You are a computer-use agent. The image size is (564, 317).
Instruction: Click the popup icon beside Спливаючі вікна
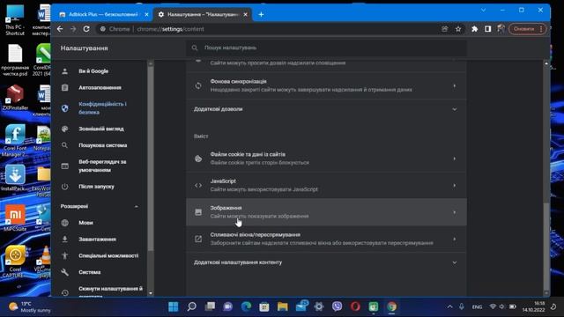(198, 239)
